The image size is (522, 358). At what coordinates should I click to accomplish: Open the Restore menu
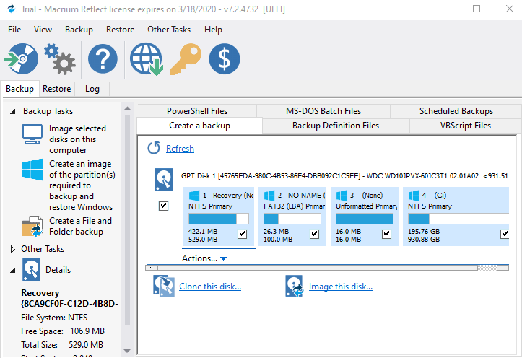tap(120, 30)
